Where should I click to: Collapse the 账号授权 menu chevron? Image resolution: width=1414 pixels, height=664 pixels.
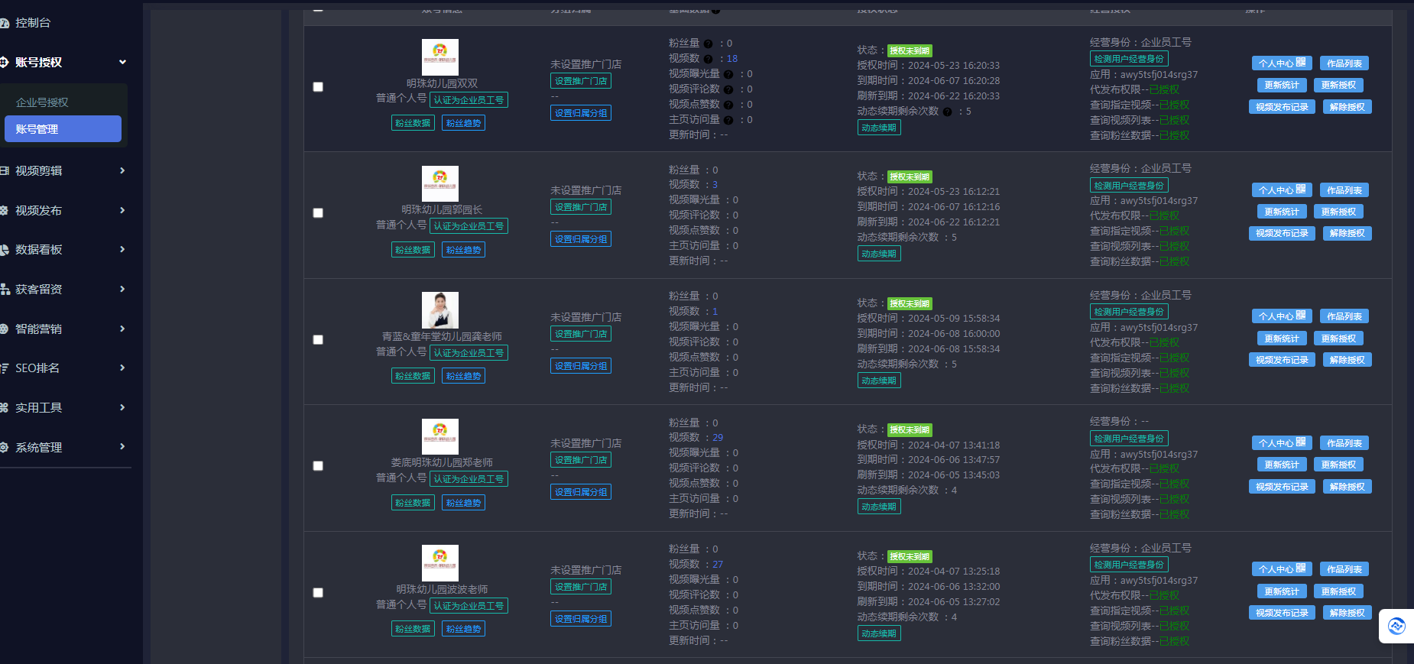pos(122,63)
